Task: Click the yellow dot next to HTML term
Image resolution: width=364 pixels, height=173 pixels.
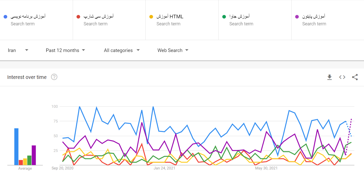Action: point(151,17)
